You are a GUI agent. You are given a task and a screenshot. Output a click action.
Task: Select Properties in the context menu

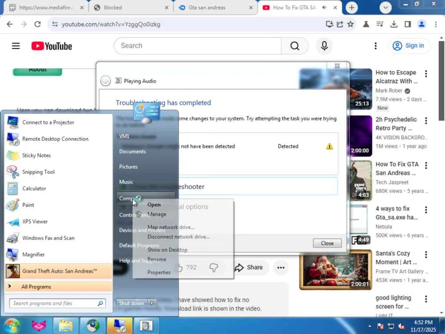tap(159, 272)
